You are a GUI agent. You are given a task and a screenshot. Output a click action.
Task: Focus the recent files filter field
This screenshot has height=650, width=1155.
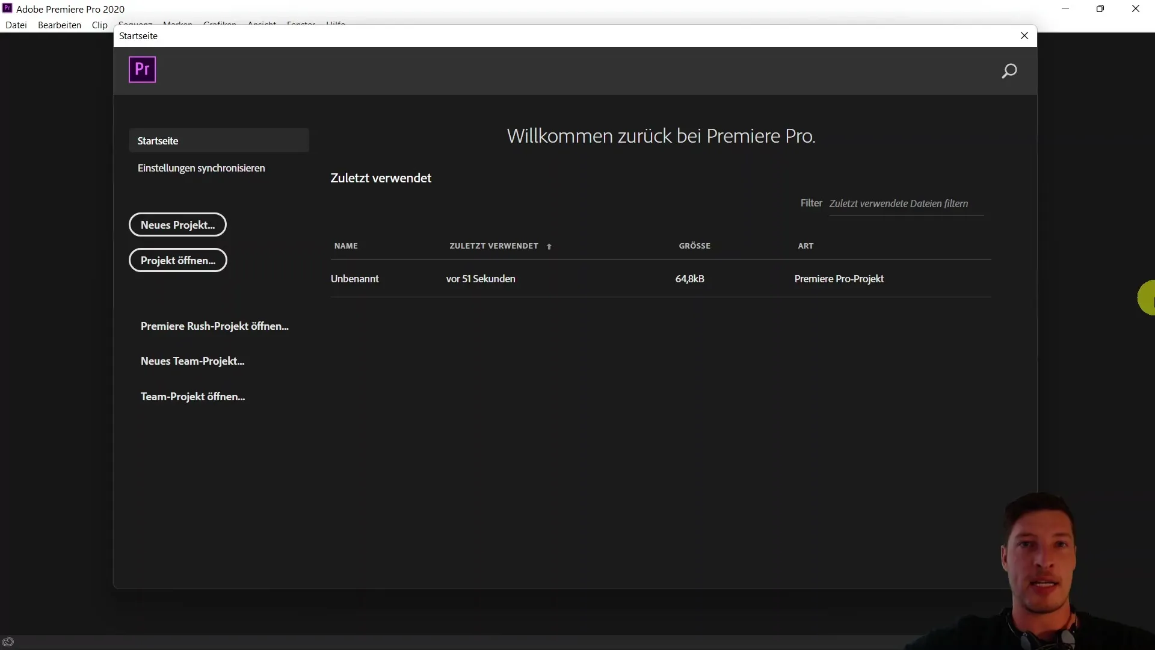tap(906, 203)
